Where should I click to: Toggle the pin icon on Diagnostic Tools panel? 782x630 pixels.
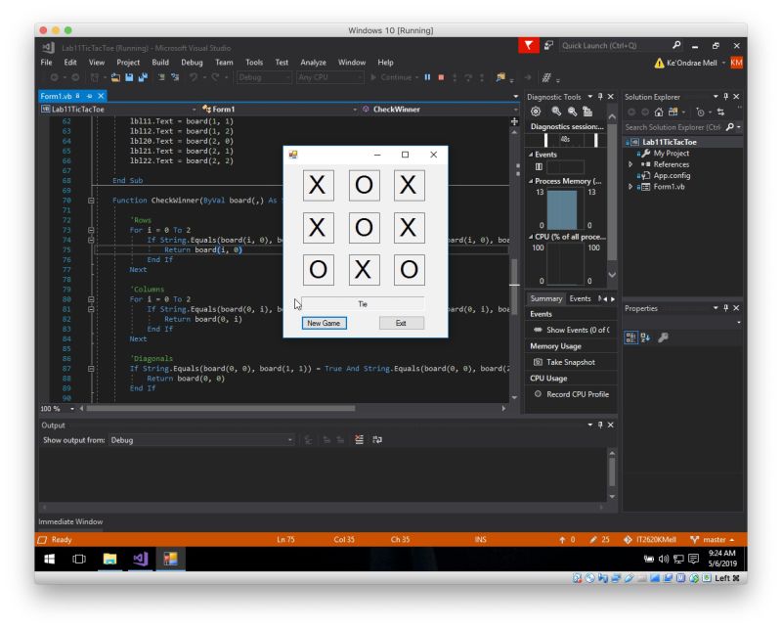[600, 97]
